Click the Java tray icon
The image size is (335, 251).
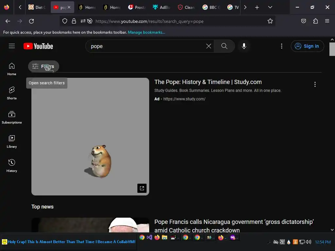point(295,242)
